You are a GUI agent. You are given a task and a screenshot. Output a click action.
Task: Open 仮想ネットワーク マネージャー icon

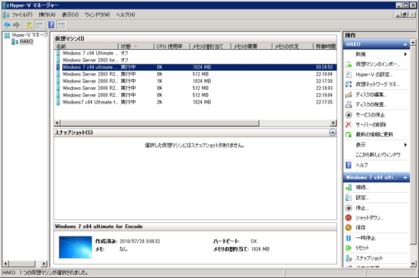348,85
